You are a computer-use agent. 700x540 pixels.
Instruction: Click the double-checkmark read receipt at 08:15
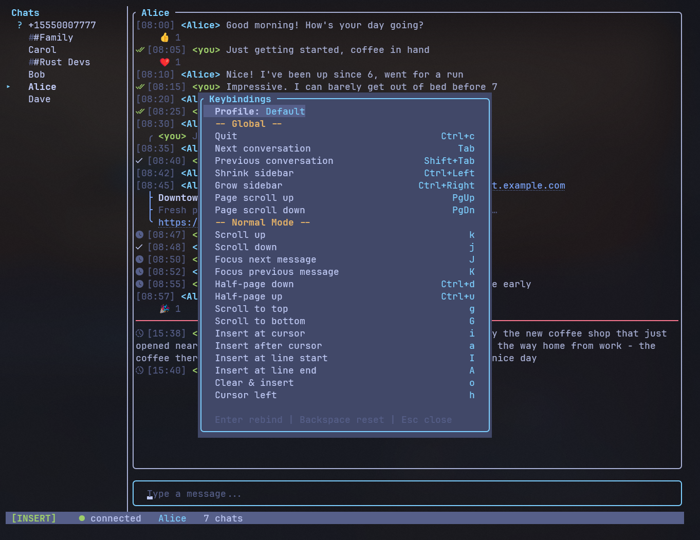pos(139,86)
